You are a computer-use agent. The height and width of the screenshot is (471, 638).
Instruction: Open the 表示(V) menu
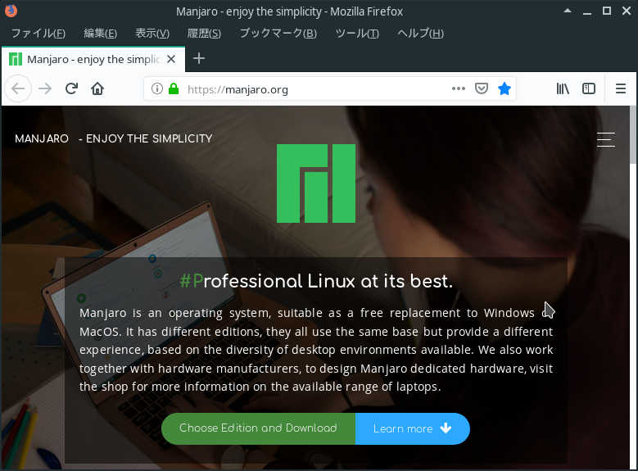[152, 33]
